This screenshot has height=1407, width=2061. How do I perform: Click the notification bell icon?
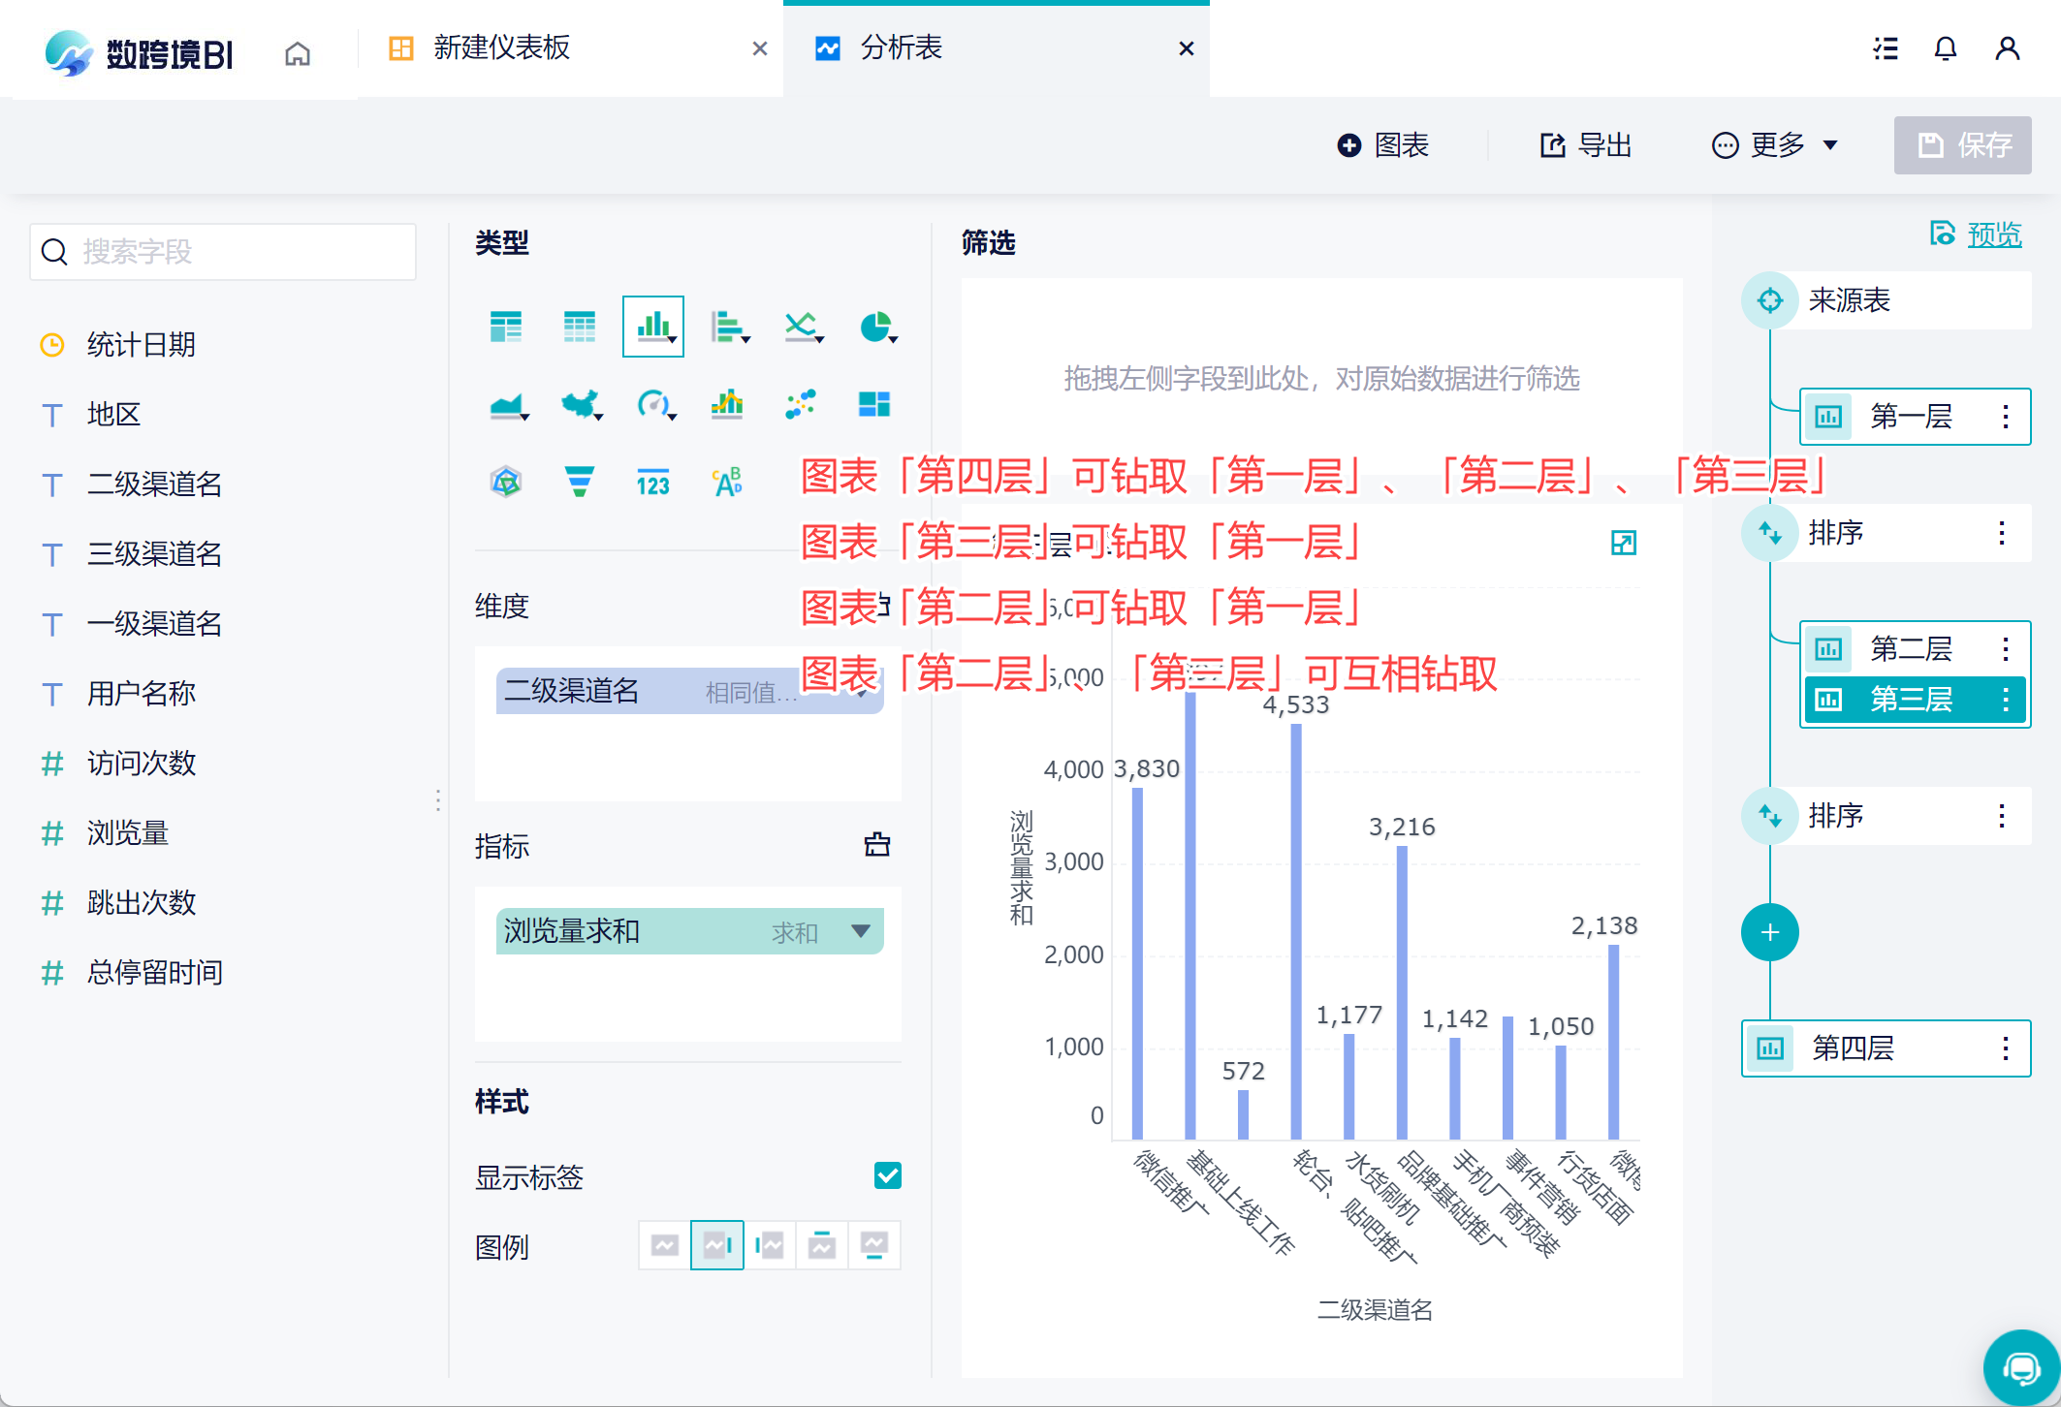pyautogui.click(x=1945, y=48)
